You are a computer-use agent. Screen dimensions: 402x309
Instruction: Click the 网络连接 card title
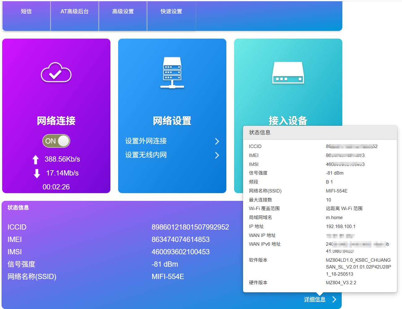(x=56, y=121)
